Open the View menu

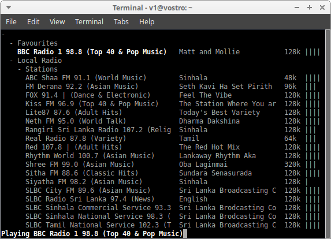(x=57, y=22)
